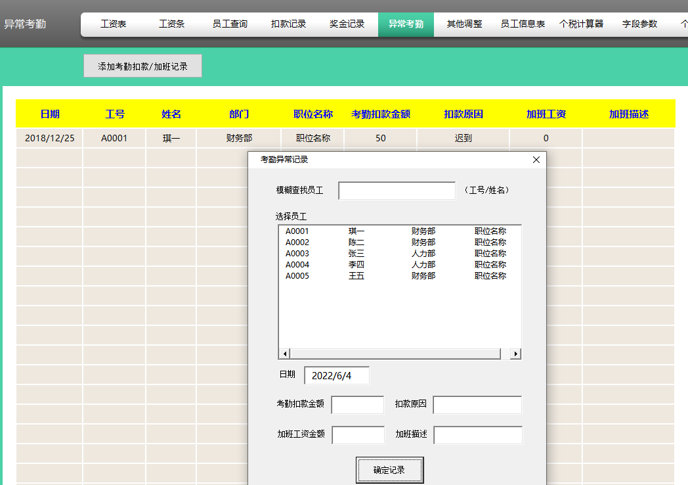Viewport: 688px width, 485px height.
Task: Click the 考勤扣款金额 input box
Action: [x=358, y=405]
